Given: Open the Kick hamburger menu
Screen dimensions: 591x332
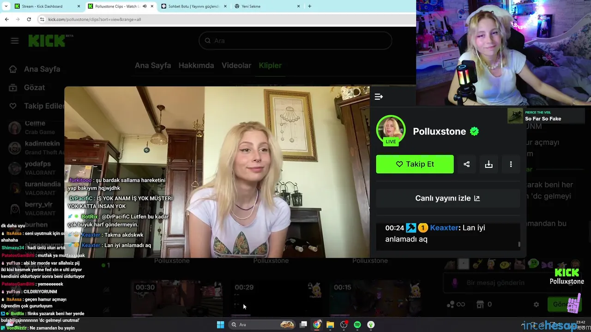Looking at the screenshot, I should [x=15, y=41].
